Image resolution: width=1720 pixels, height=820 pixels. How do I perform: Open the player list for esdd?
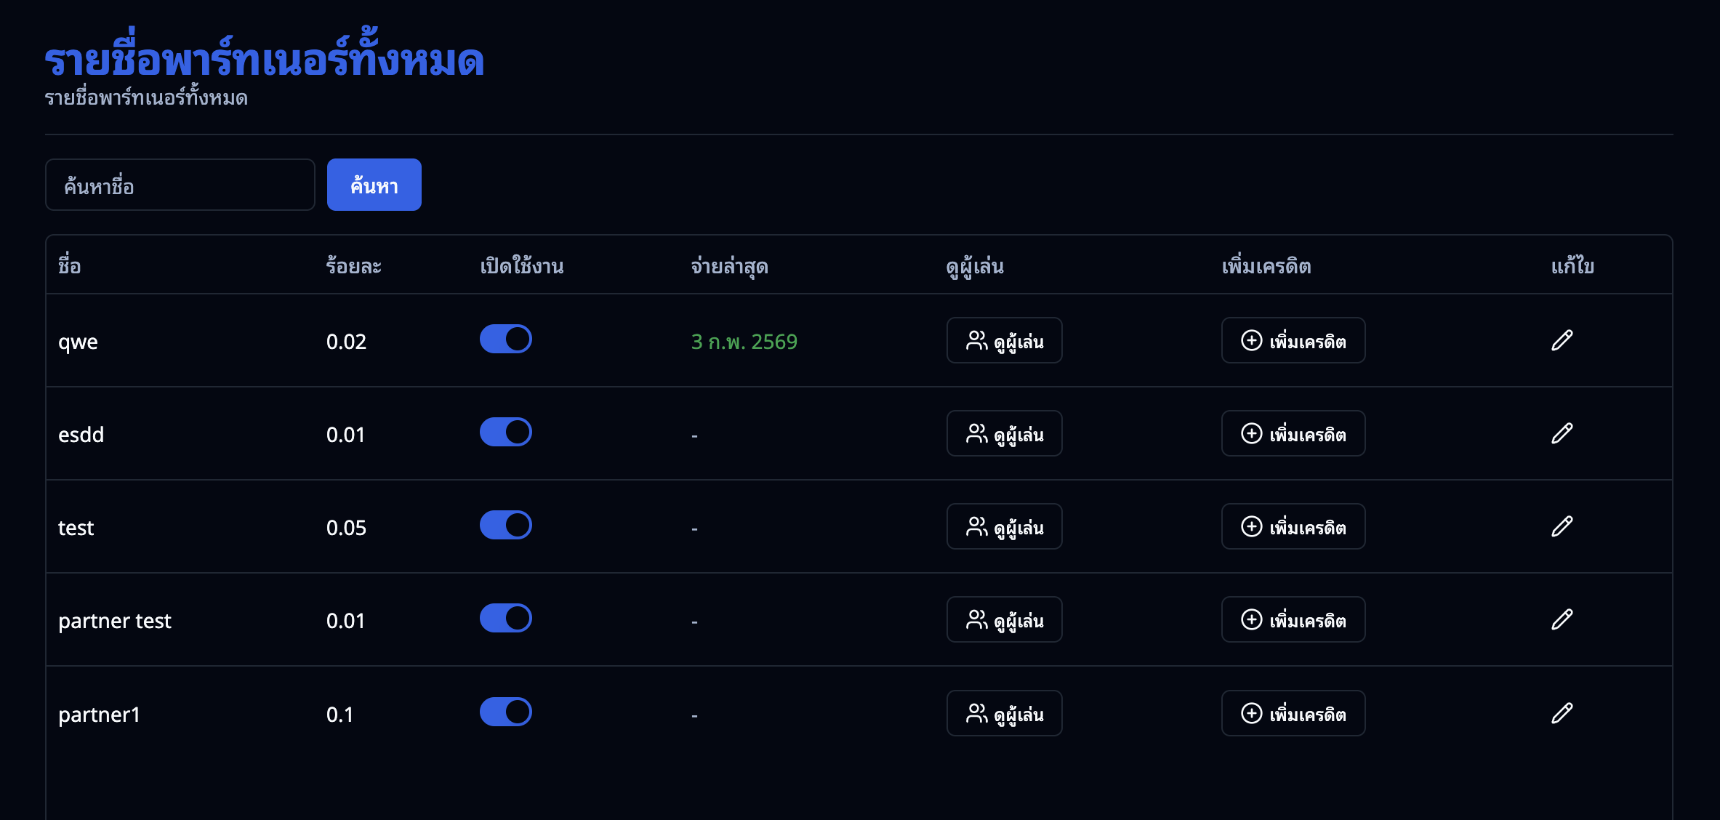click(1004, 433)
